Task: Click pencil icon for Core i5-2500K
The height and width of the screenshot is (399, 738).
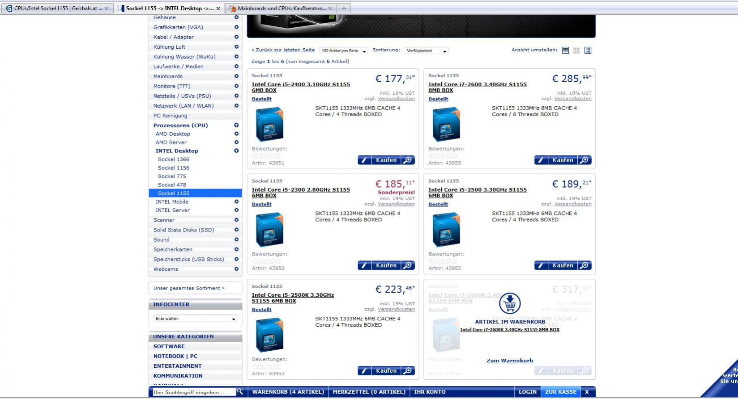Action: [x=364, y=371]
